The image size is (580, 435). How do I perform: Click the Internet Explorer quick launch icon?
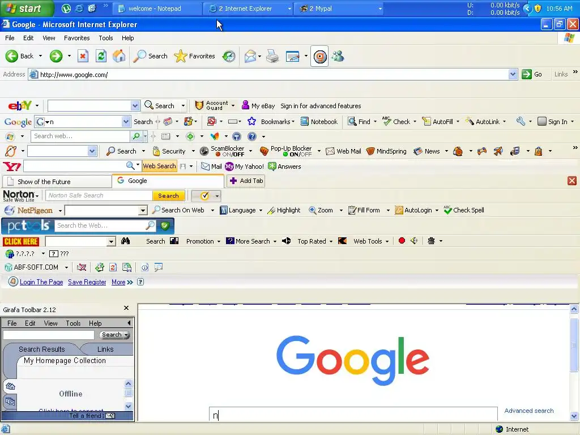79,8
